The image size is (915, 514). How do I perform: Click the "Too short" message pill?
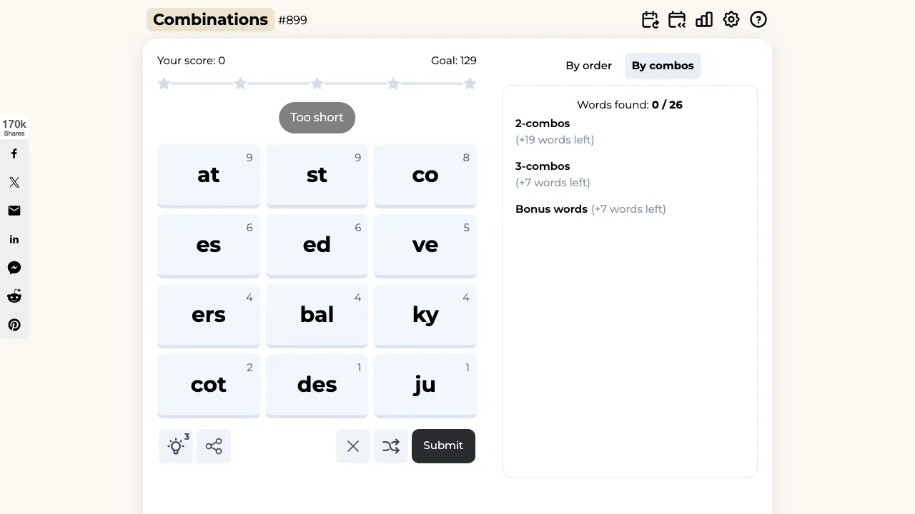[317, 118]
